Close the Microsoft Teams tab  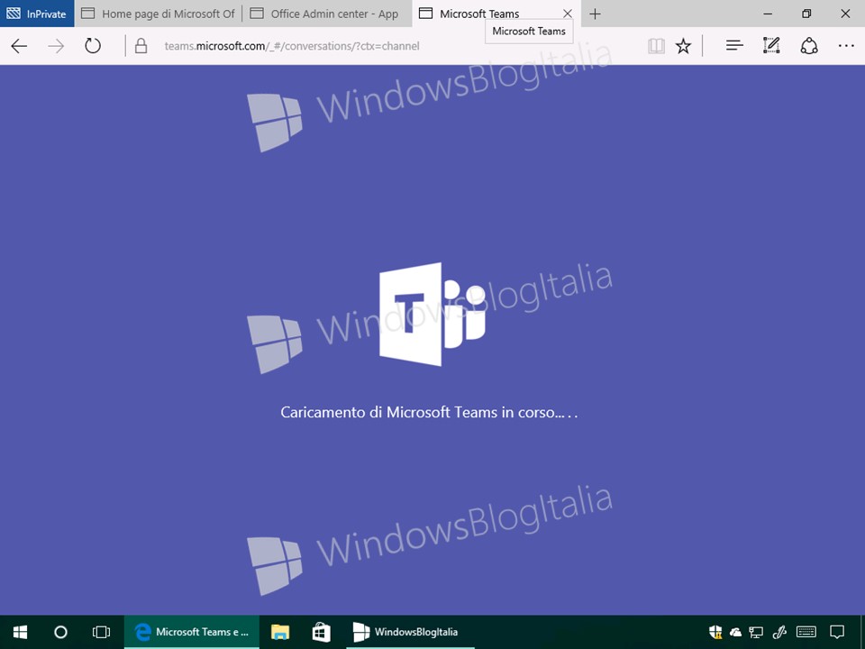[567, 14]
